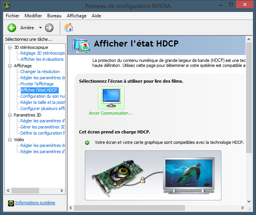
Task: Click the Ancor Communication display label
Action: click(111, 113)
